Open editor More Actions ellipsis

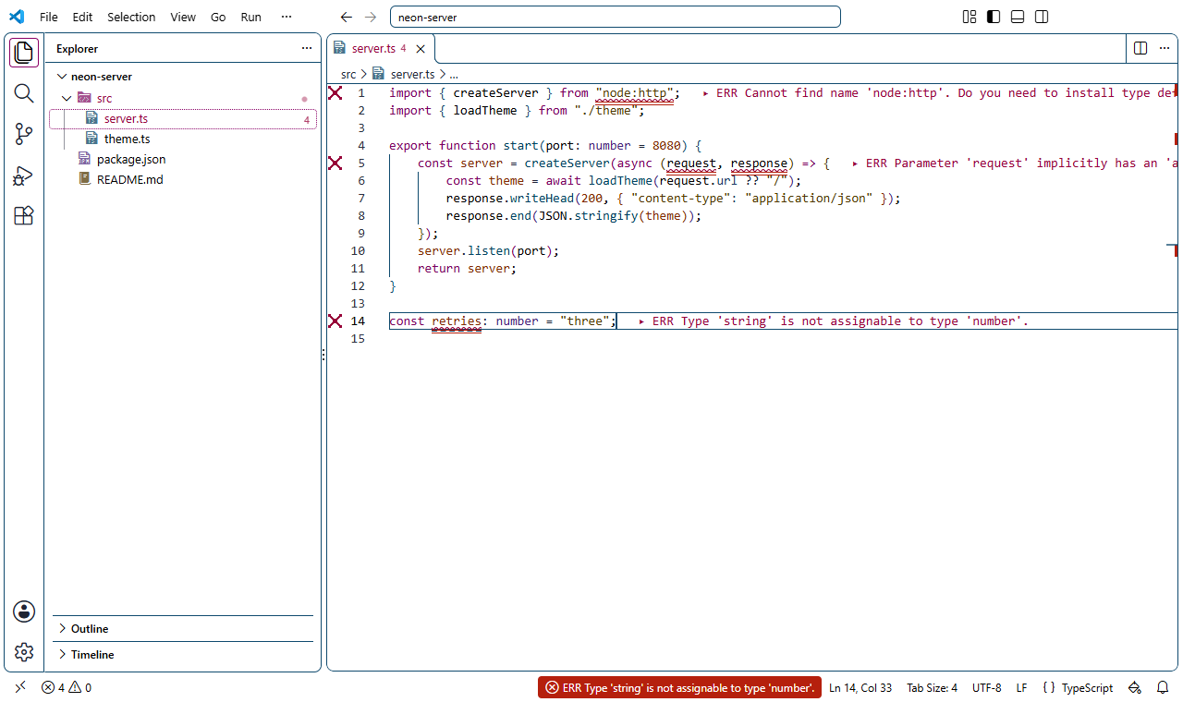[x=1165, y=48]
